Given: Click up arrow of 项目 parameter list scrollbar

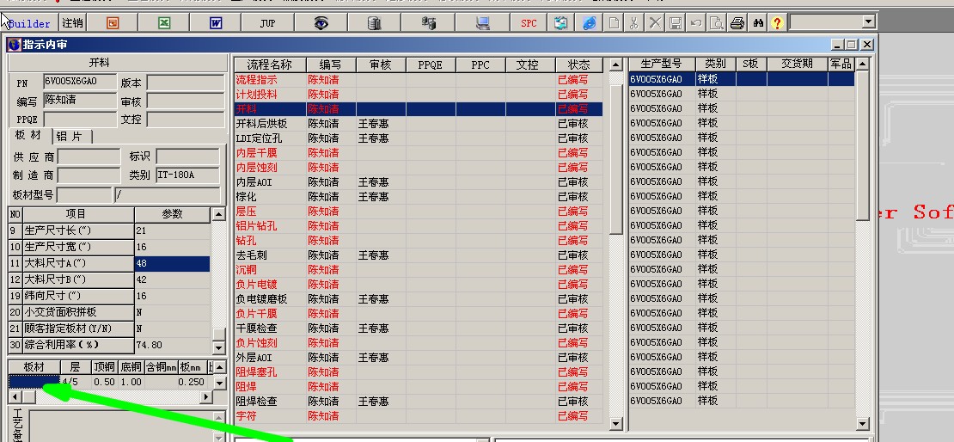Looking at the screenshot, I should pos(218,214).
